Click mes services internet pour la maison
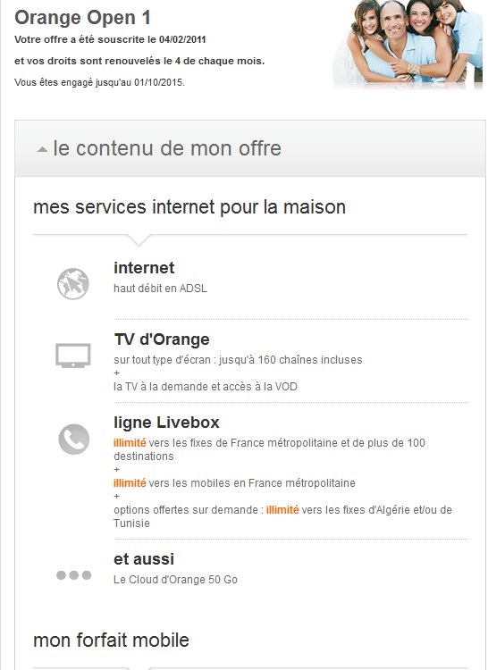Image resolution: width=488 pixels, height=670 pixels. pos(189,207)
